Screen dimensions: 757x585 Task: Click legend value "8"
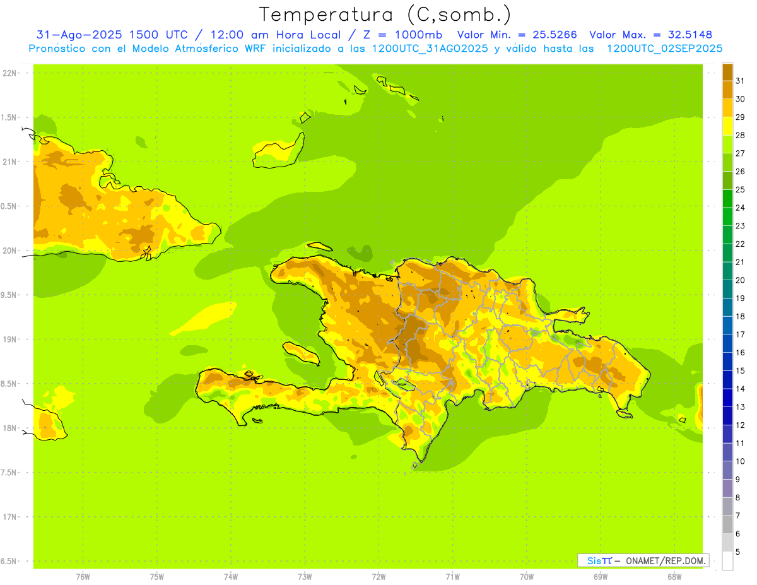(x=738, y=498)
